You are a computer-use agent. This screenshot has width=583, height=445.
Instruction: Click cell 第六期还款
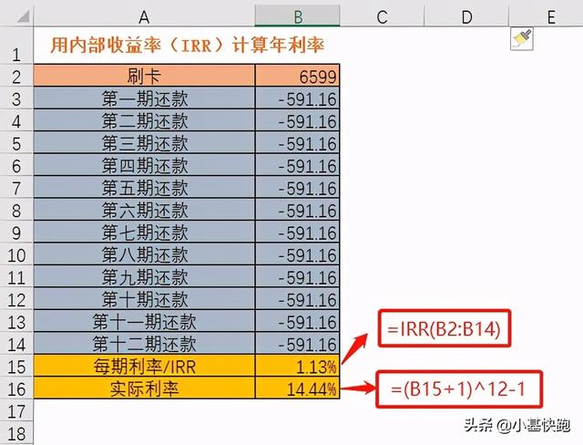(144, 210)
